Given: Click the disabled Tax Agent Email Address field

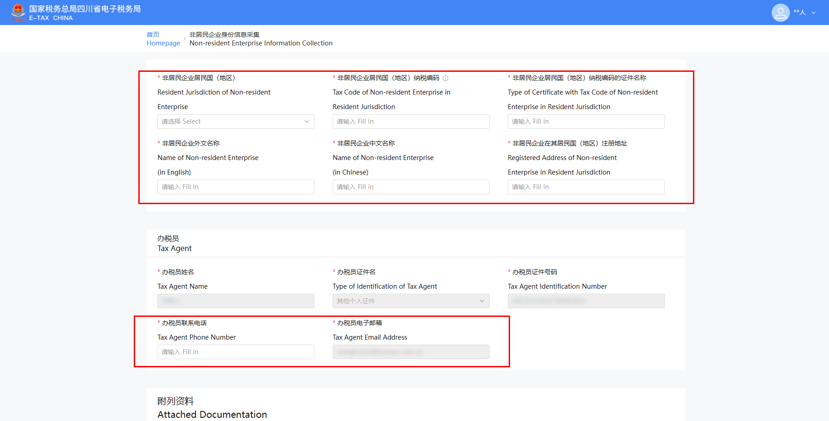Looking at the screenshot, I should tap(410, 352).
